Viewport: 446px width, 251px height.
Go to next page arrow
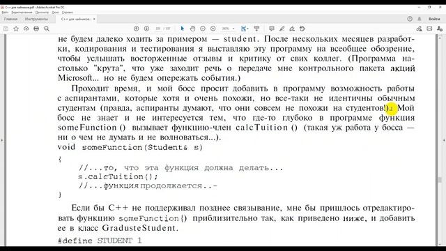(x=146, y=29)
